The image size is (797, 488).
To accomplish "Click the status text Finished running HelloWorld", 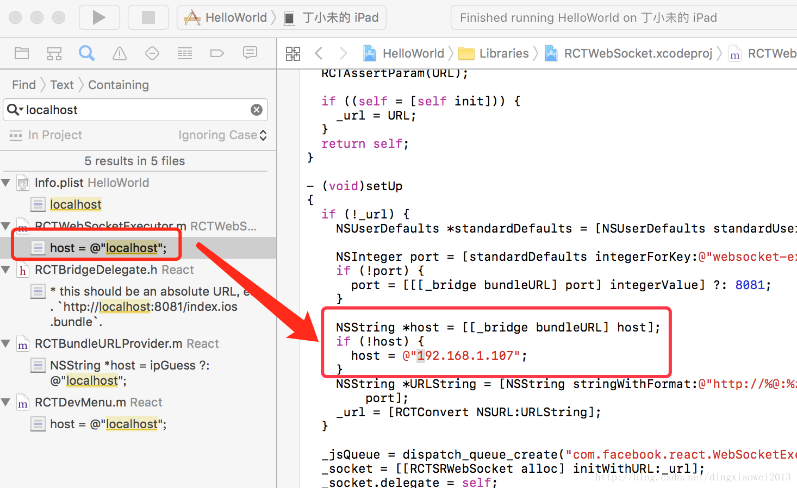I will click(x=588, y=17).
